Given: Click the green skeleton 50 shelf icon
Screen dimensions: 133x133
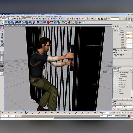Looking at the screenshot, I should [x=62, y=22].
